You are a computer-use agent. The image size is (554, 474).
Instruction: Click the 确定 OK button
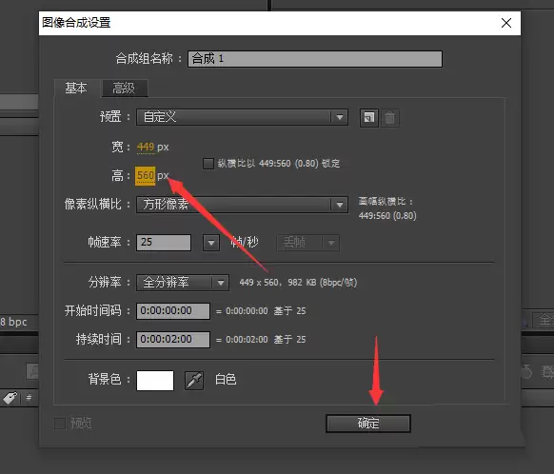pyautogui.click(x=367, y=424)
